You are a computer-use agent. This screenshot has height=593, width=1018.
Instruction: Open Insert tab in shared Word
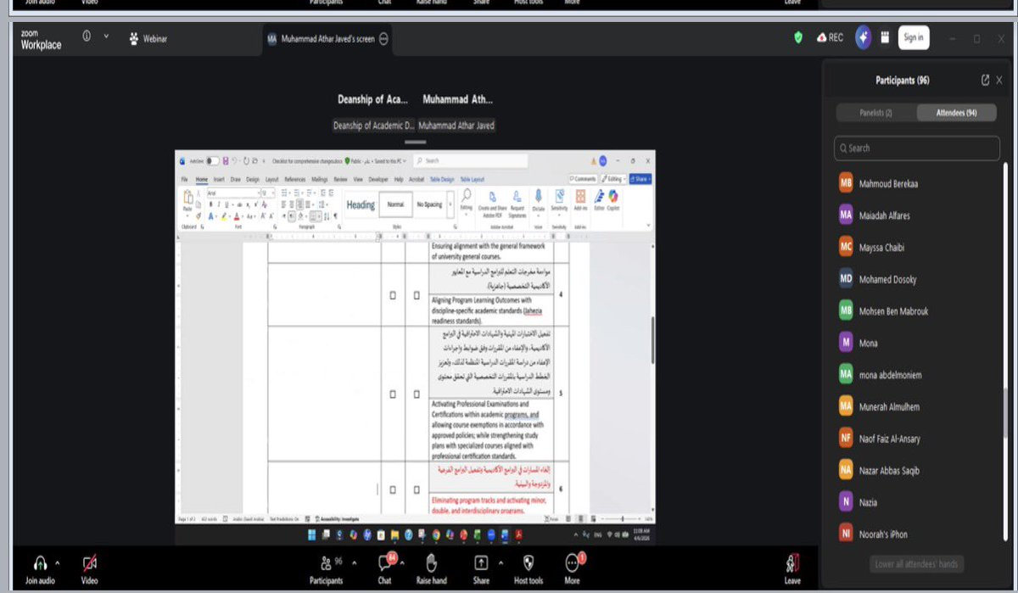point(219,180)
